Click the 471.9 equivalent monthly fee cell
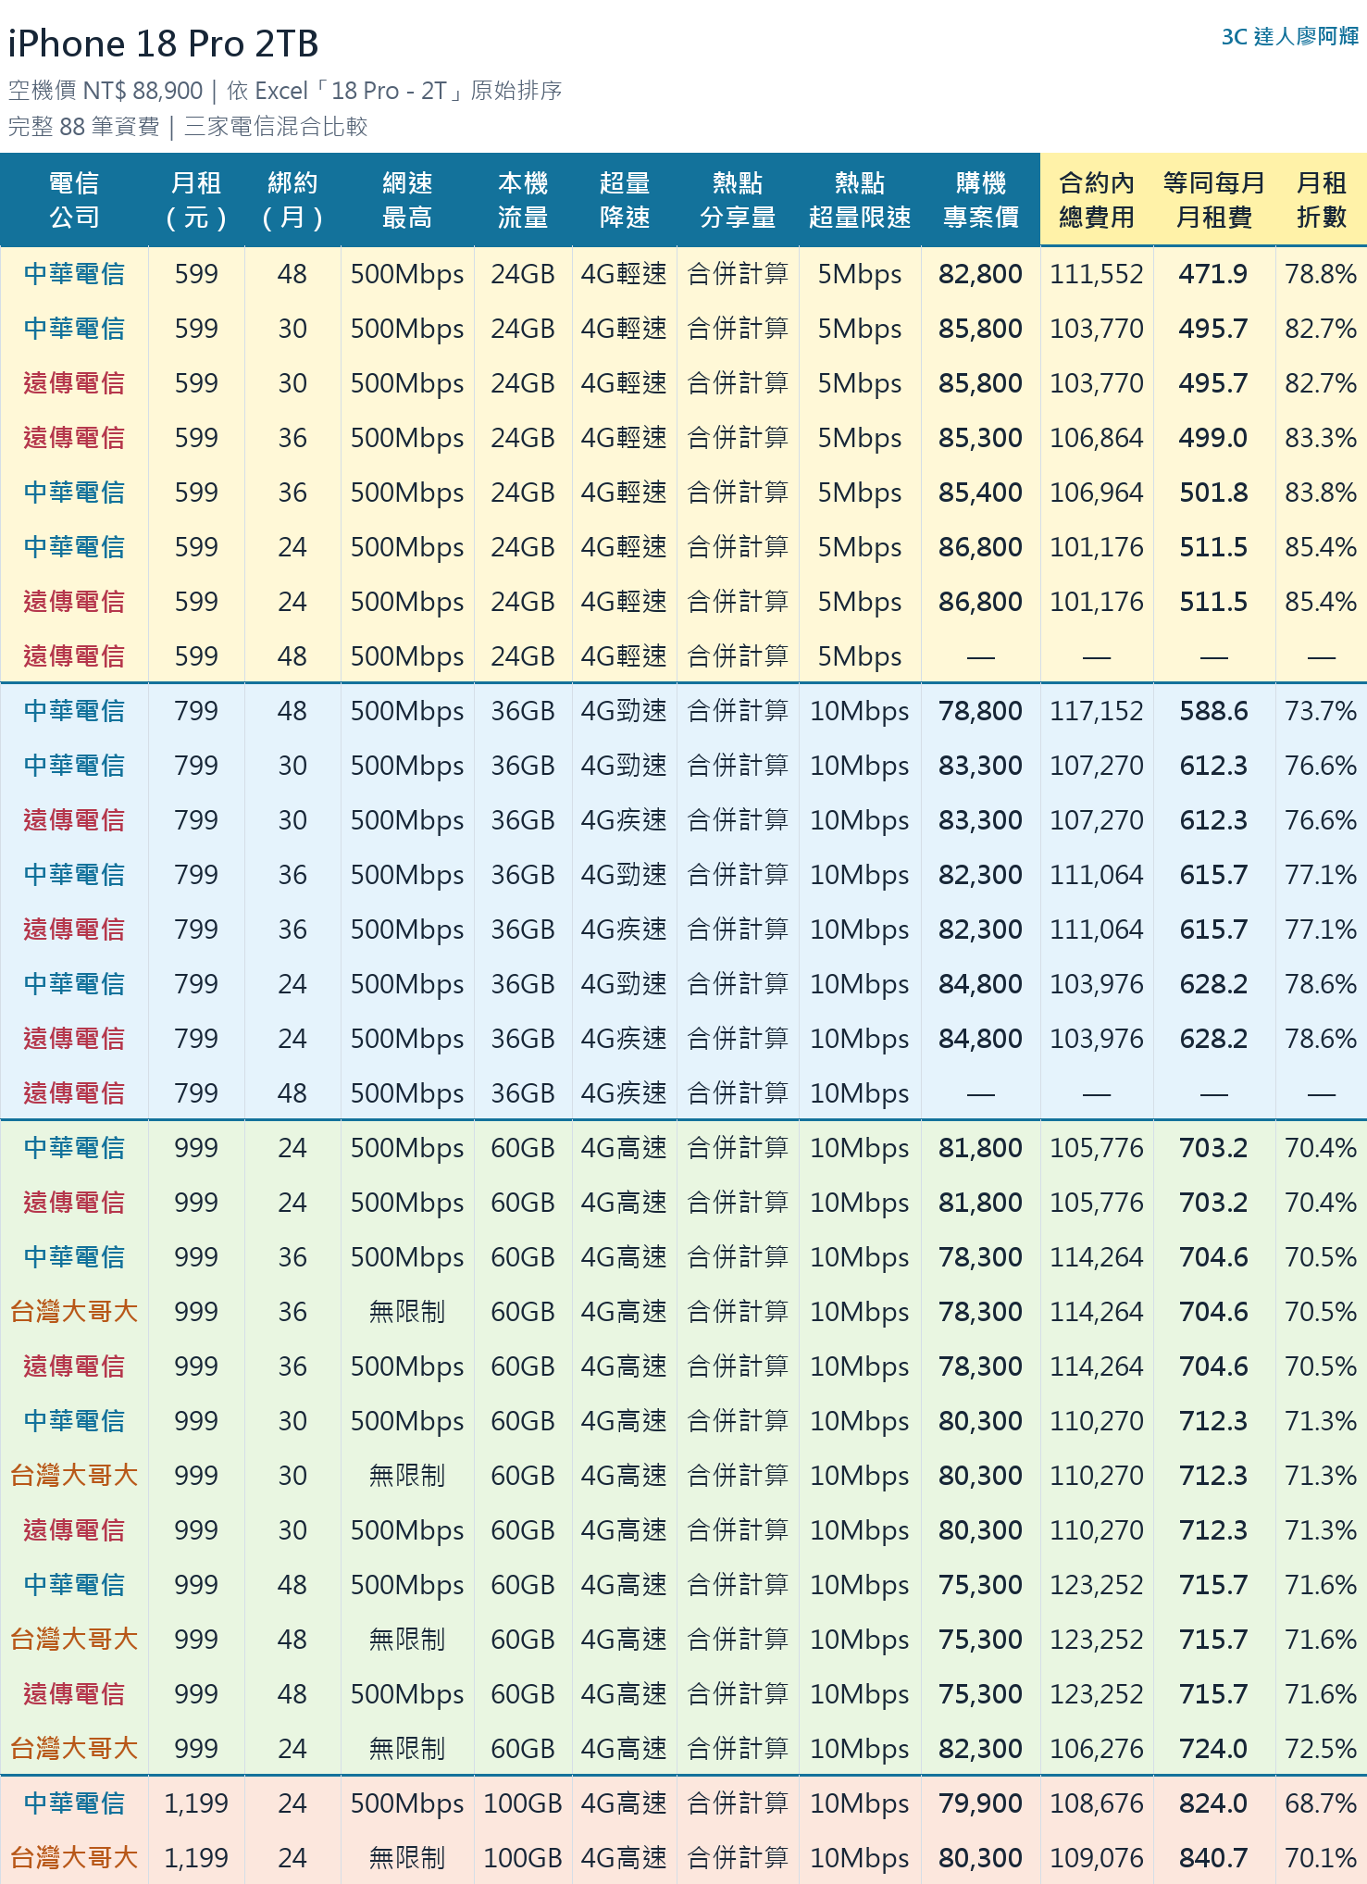 pyautogui.click(x=1213, y=274)
